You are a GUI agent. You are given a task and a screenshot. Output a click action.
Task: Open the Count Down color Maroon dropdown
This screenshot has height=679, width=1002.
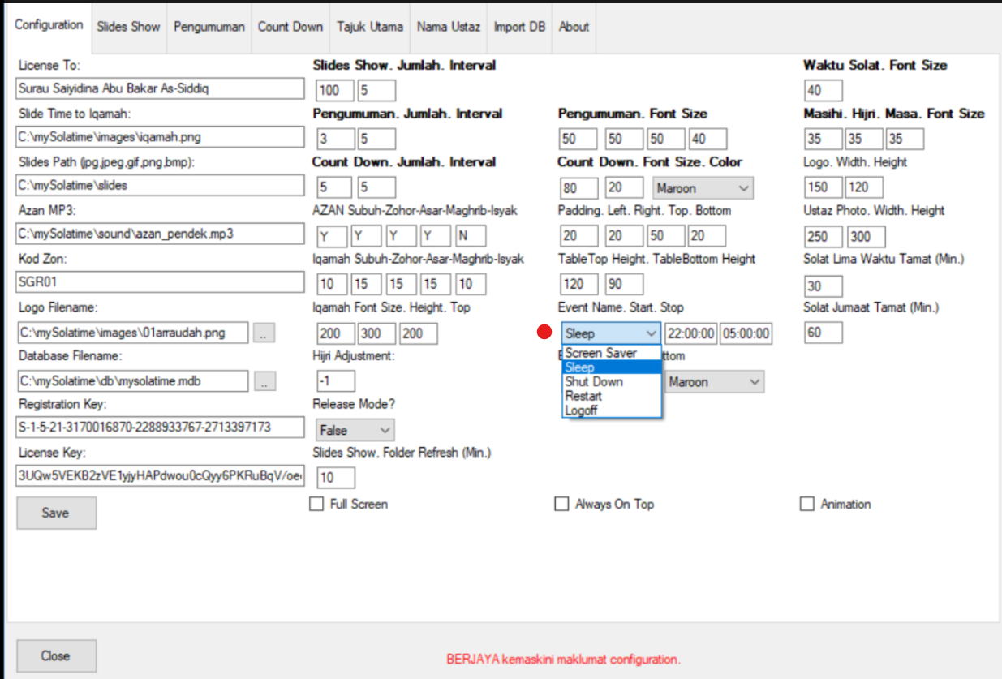tap(703, 188)
